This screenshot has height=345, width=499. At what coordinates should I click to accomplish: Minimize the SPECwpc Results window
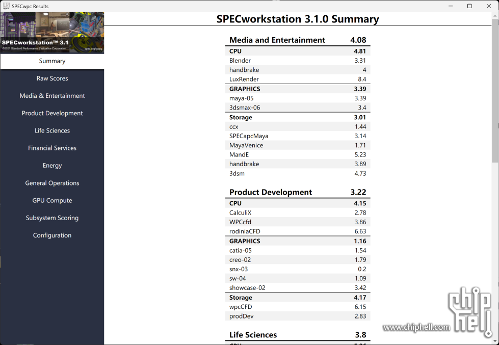[x=451, y=6]
